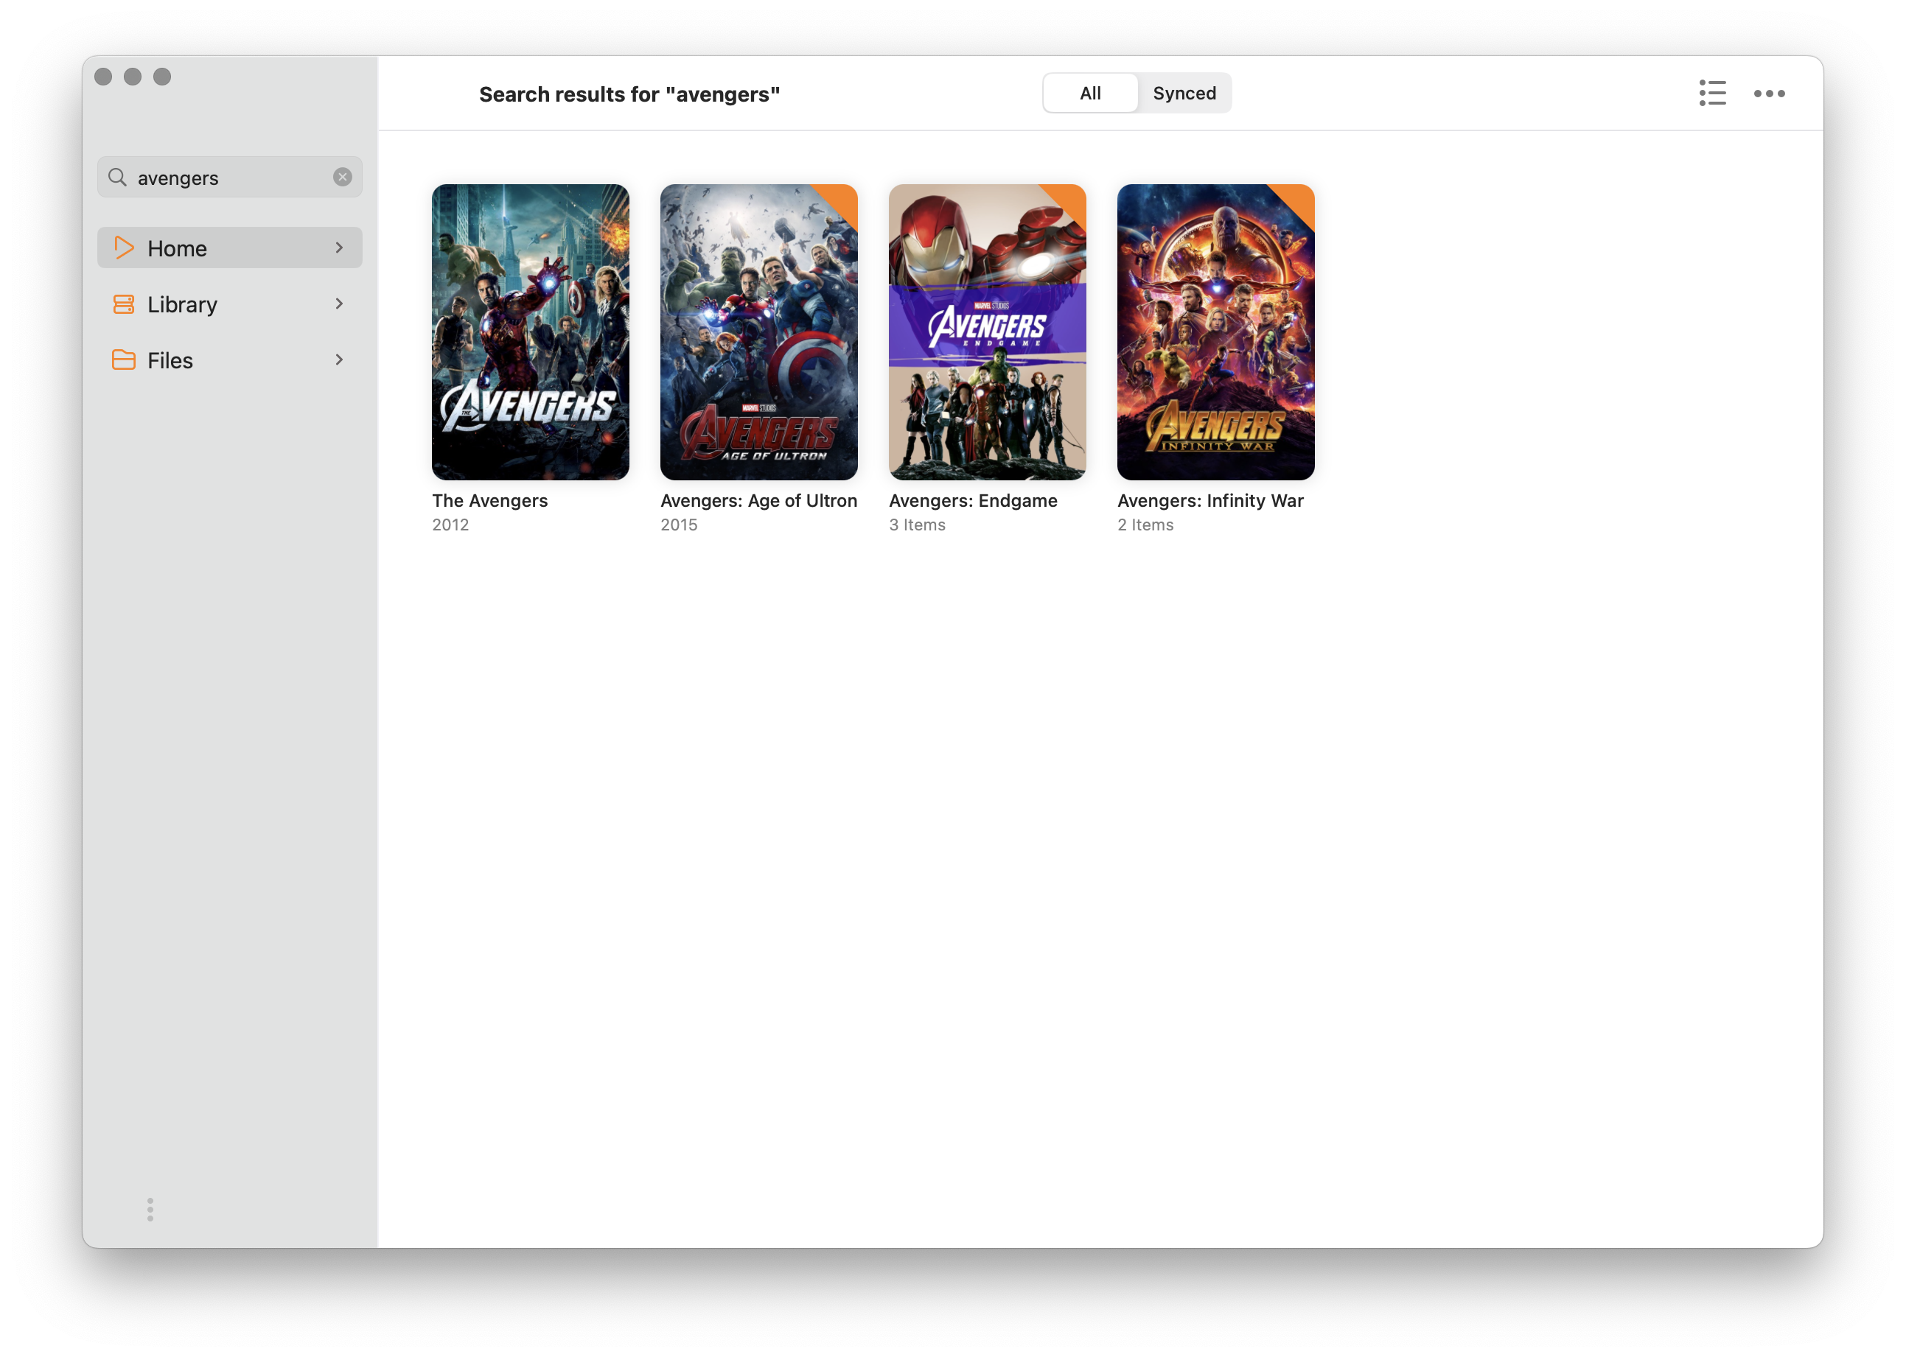1906x1357 pixels.
Task: Open the three-dot more options menu
Action: point(1769,94)
